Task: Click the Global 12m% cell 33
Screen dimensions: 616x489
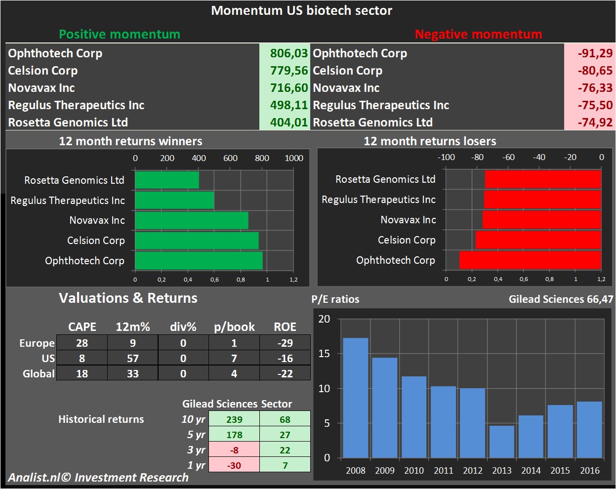Action: pos(133,373)
